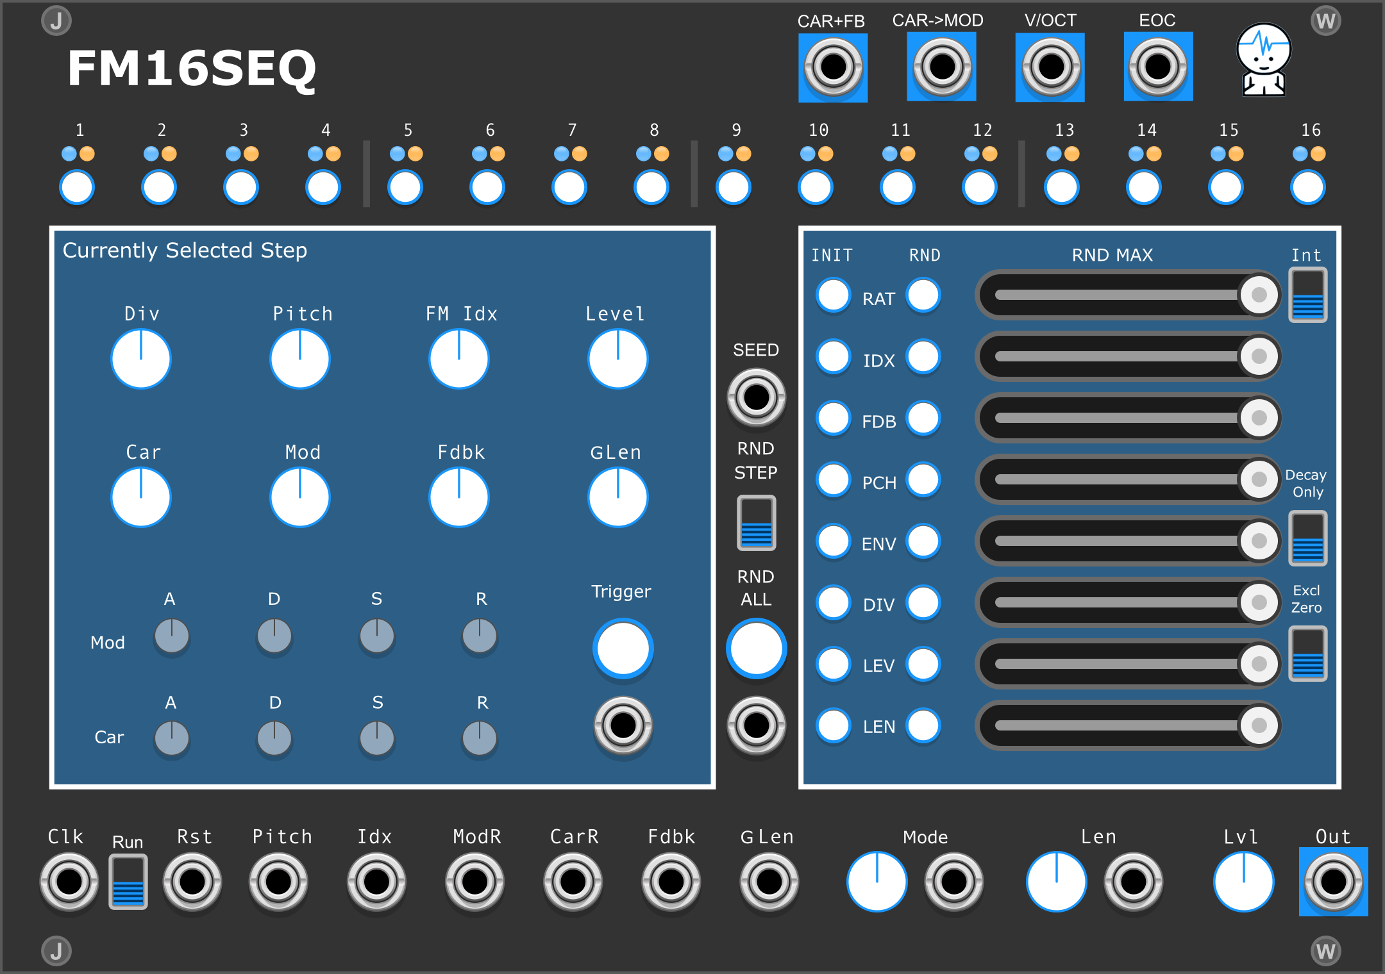Click the Trigger input jack below Trigger button
Viewport: 1385px width, 974px height.
[x=623, y=725]
